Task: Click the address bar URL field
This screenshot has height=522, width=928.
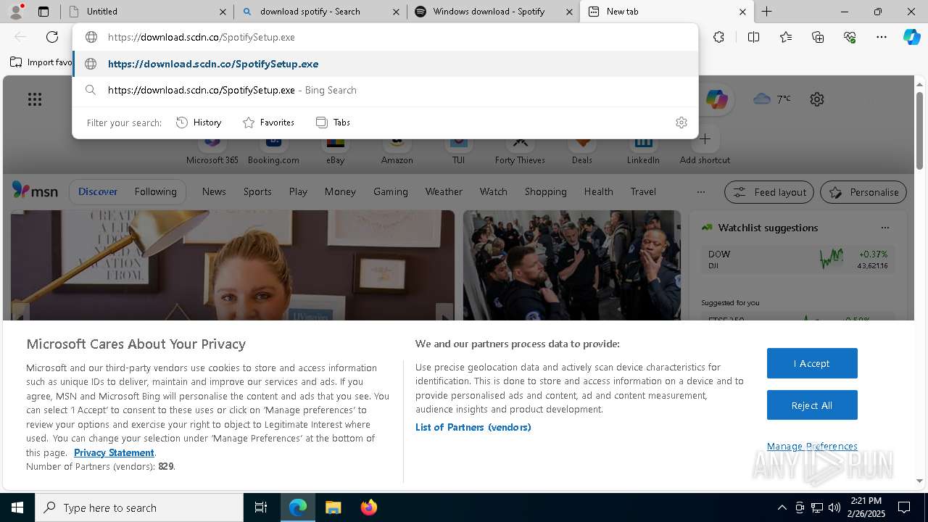Action: (385, 37)
